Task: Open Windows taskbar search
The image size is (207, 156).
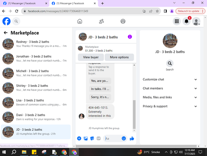Action: point(14,152)
